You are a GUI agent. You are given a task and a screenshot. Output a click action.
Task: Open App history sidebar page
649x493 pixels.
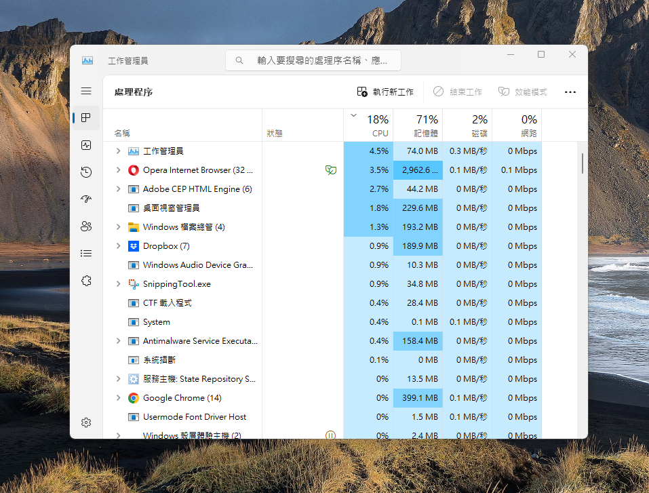[x=86, y=172]
